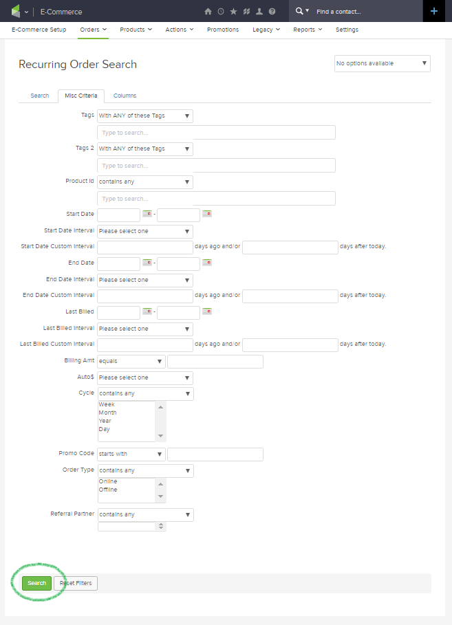Click the Tags 2 type-to-search field
The height and width of the screenshot is (625, 452).
pos(216,166)
